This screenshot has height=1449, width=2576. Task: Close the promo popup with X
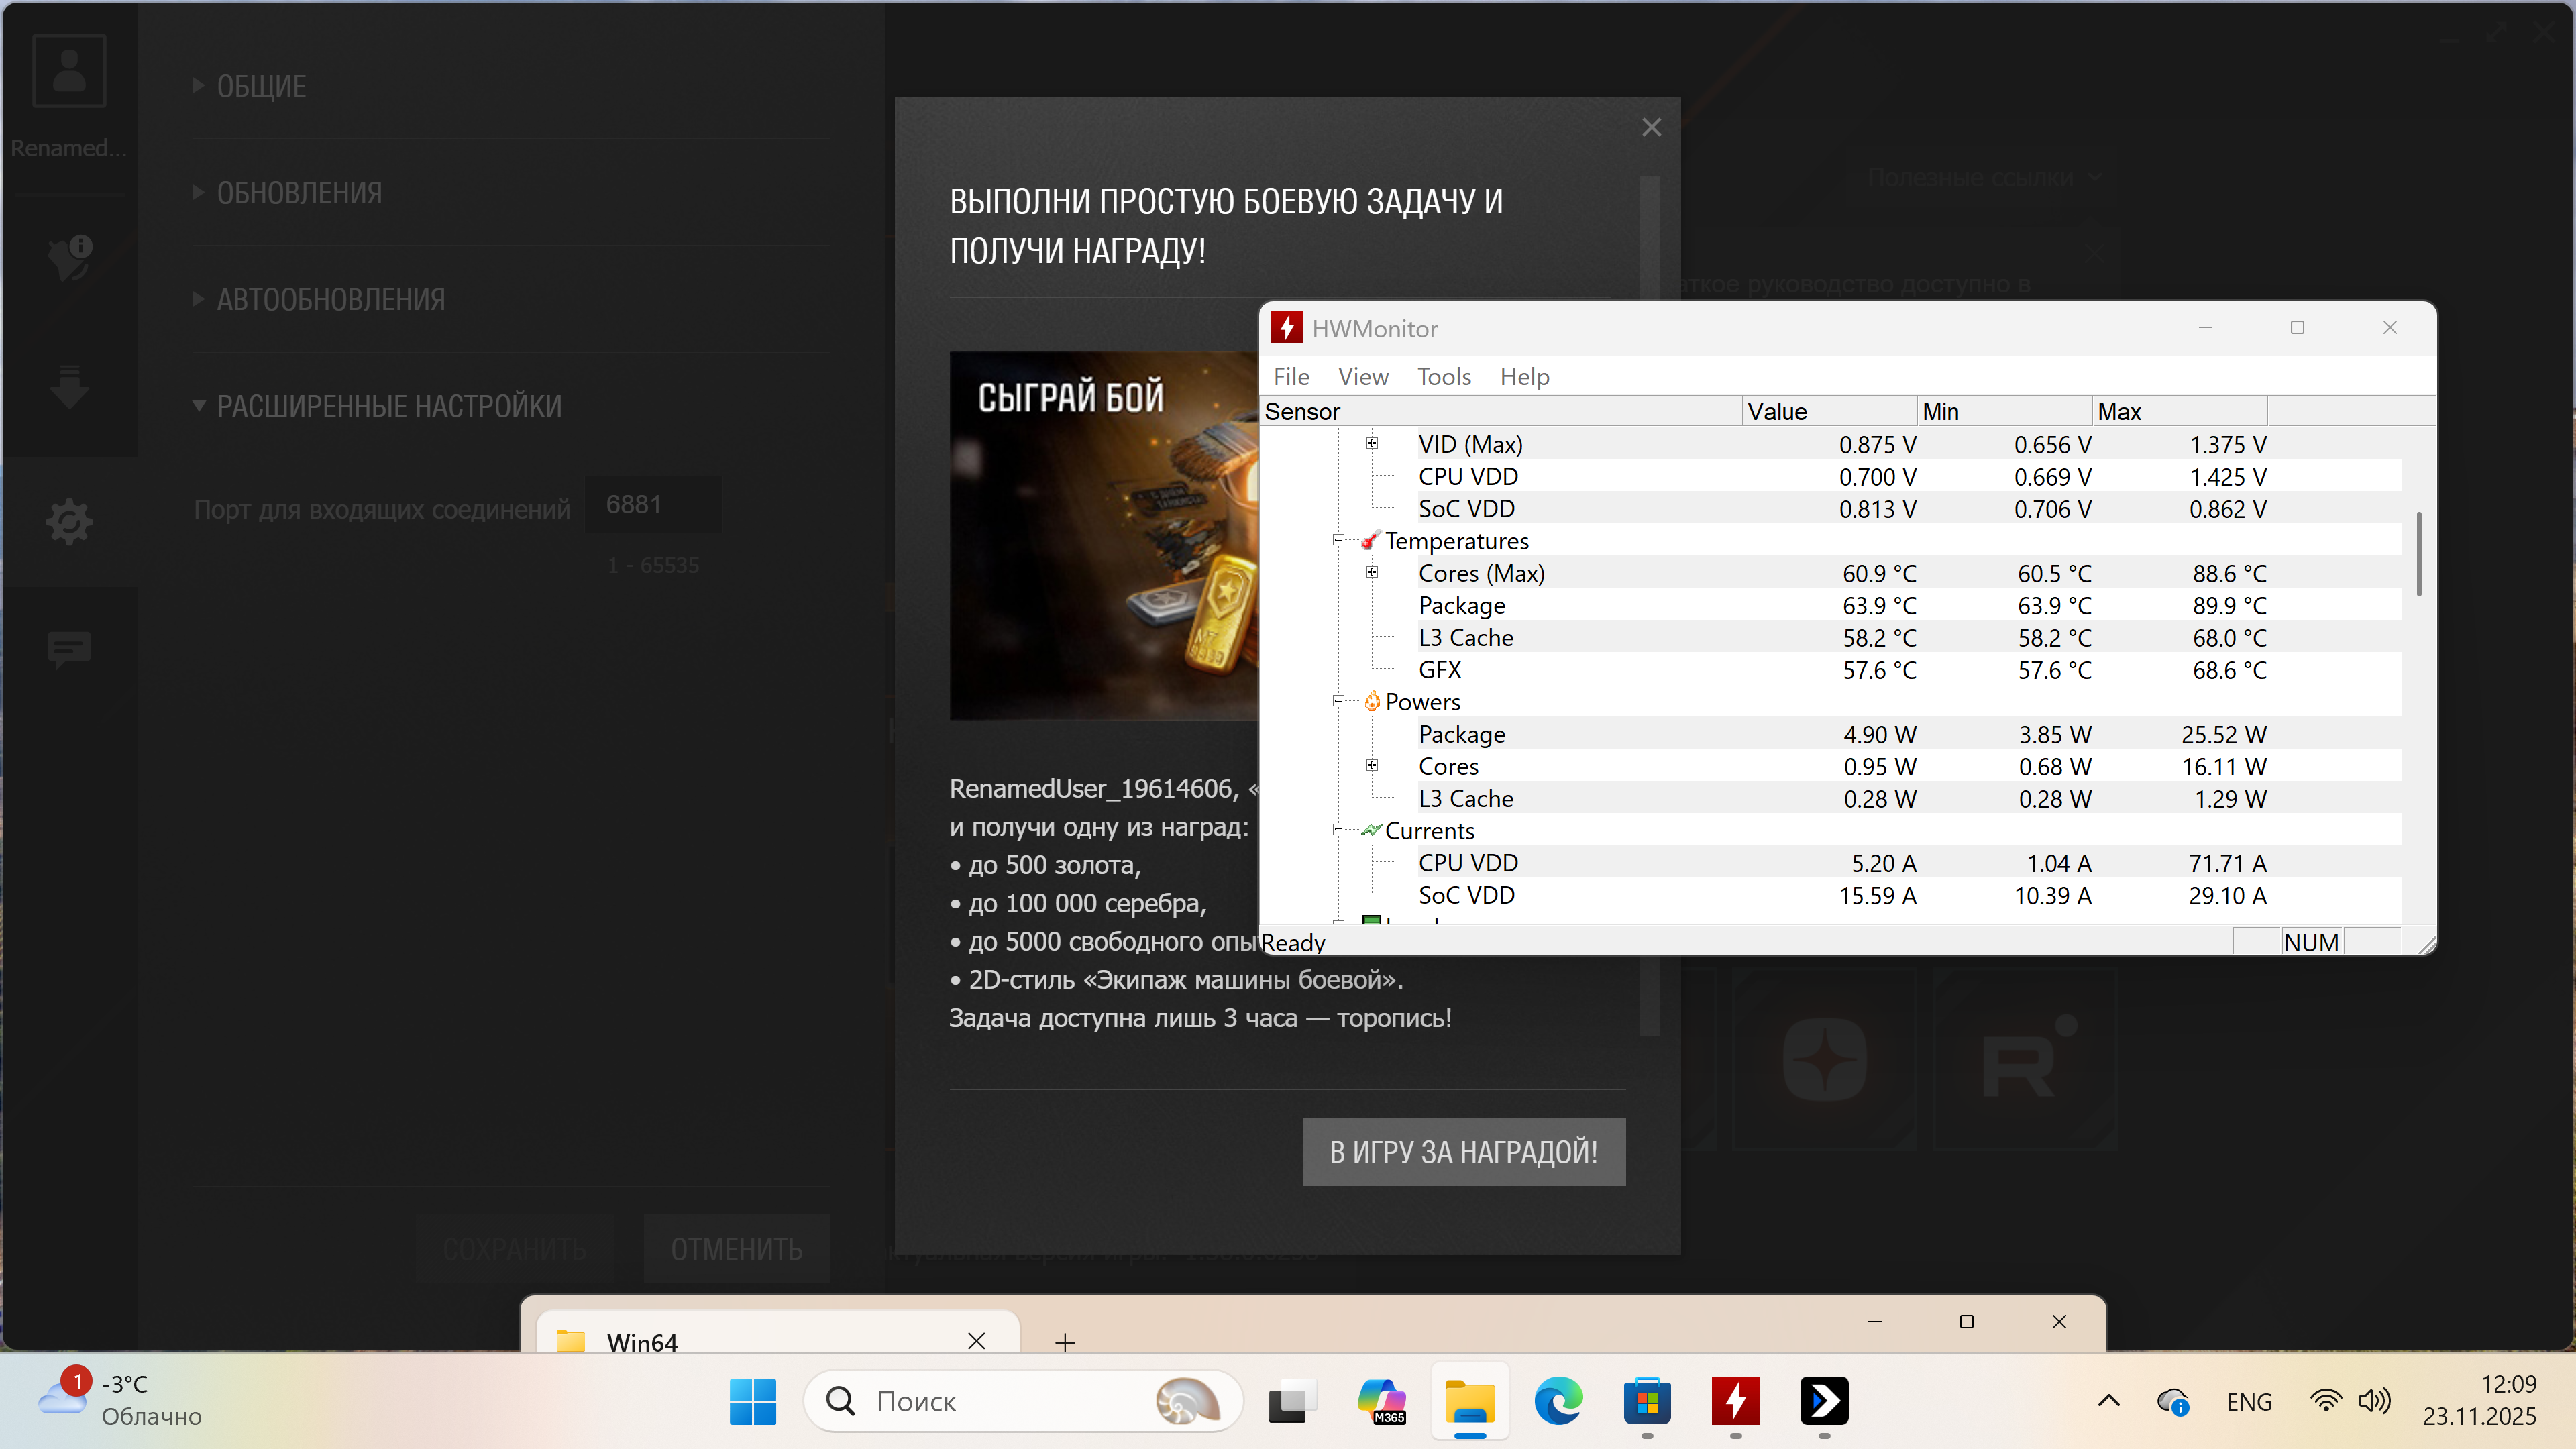click(1651, 127)
